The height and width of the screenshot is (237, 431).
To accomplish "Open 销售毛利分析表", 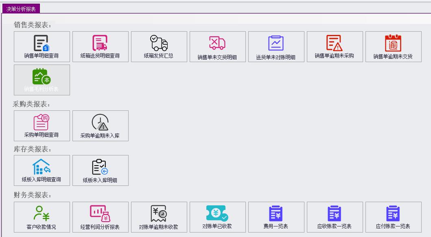I will pyautogui.click(x=42, y=80).
